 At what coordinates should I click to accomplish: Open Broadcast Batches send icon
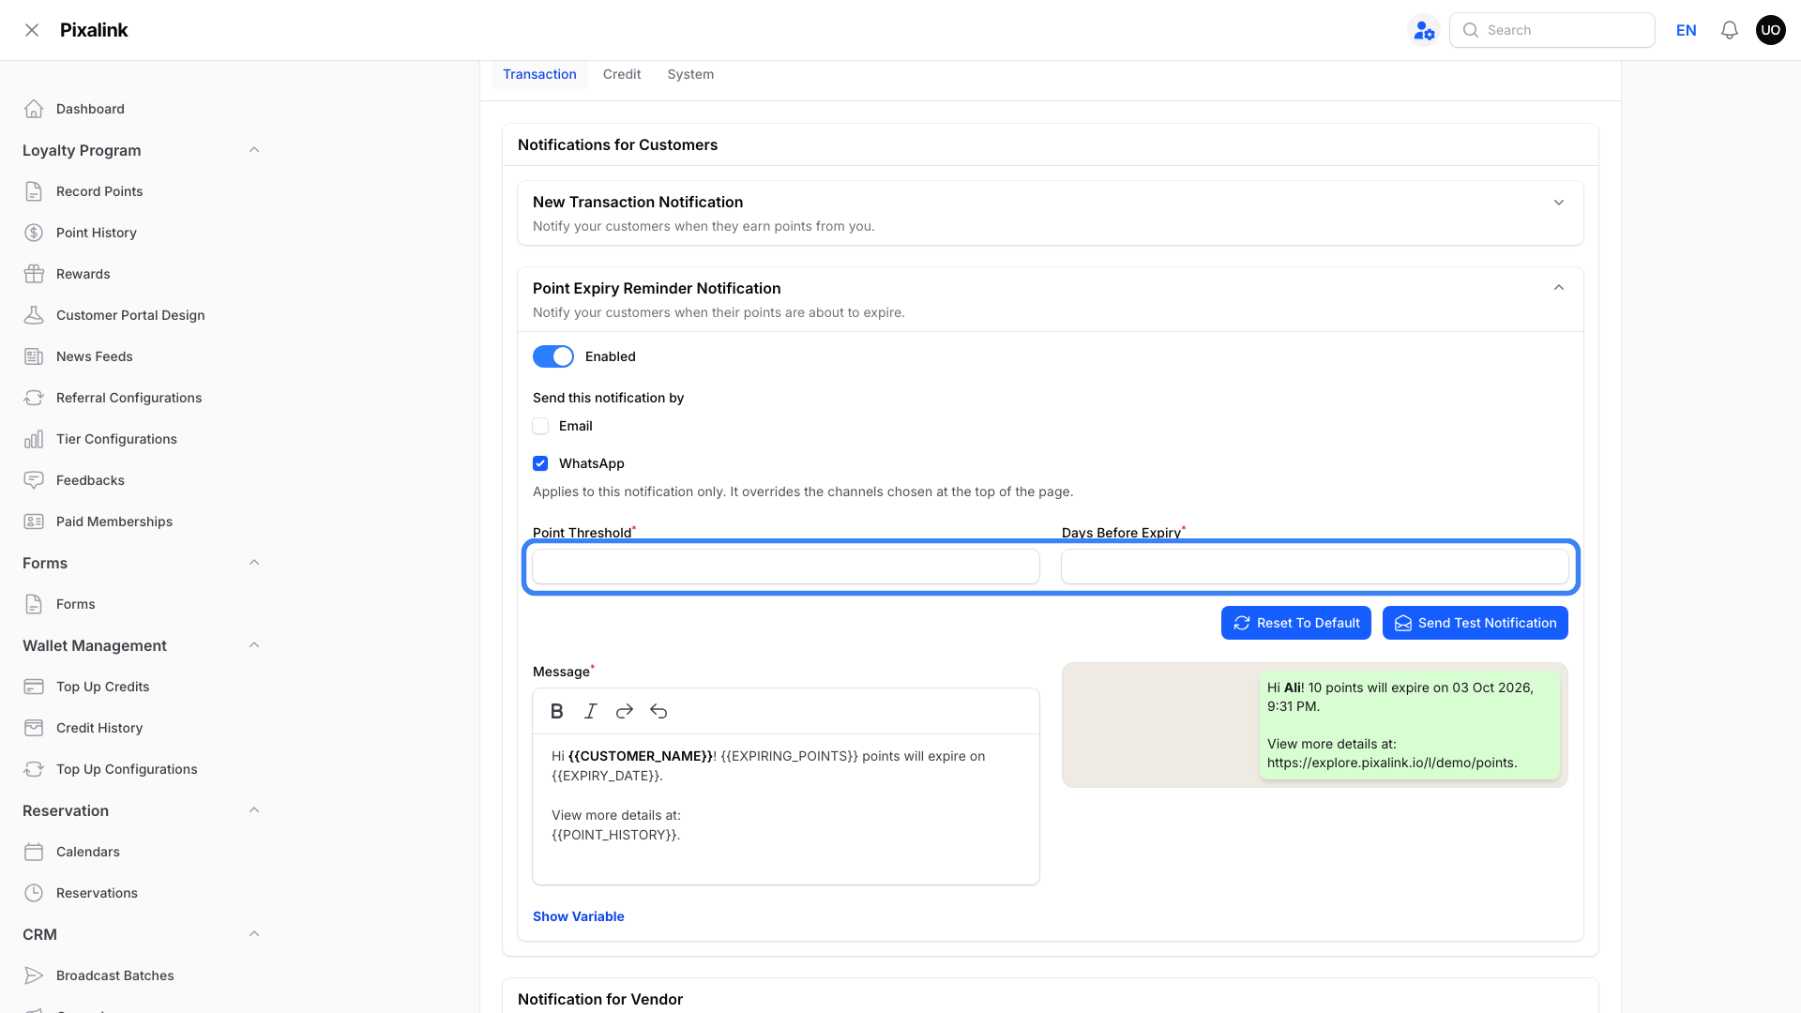pos(34,975)
